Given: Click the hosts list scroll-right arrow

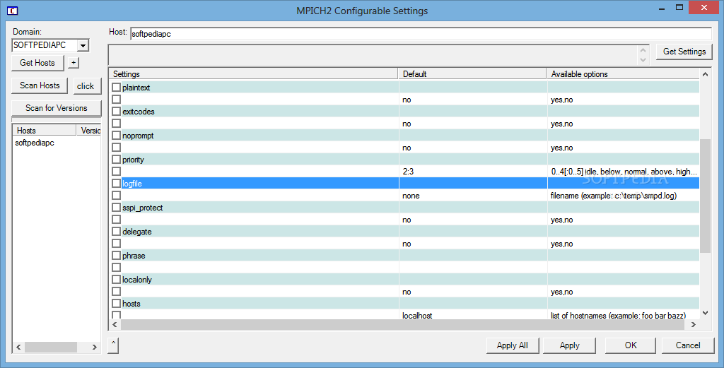Looking at the screenshot, I should pyautogui.click(x=95, y=347).
